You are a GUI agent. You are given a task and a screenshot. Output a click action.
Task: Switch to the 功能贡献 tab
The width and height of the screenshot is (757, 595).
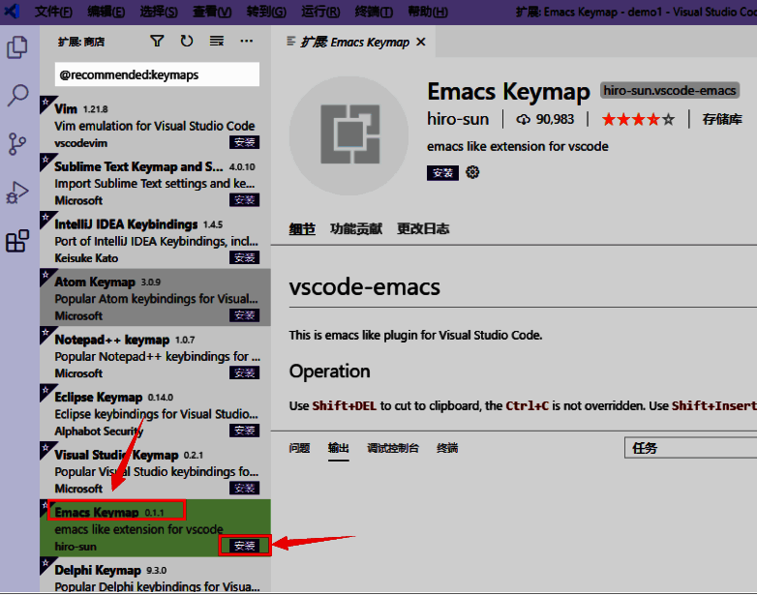355,229
